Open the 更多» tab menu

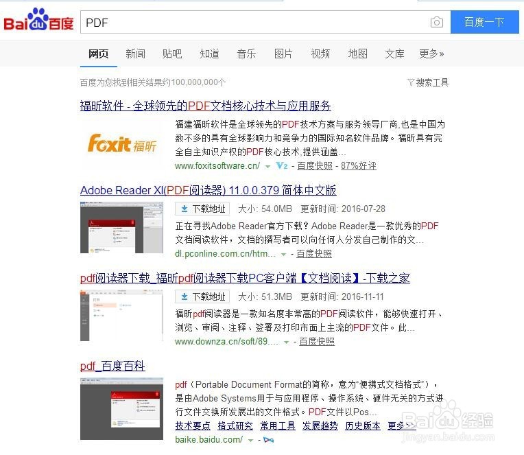coord(431,54)
